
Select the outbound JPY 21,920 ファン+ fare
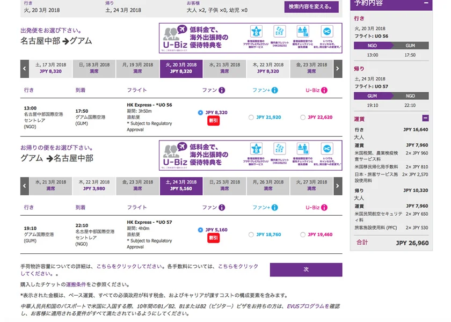(251, 118)
